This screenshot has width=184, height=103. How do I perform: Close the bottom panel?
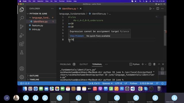163,64
